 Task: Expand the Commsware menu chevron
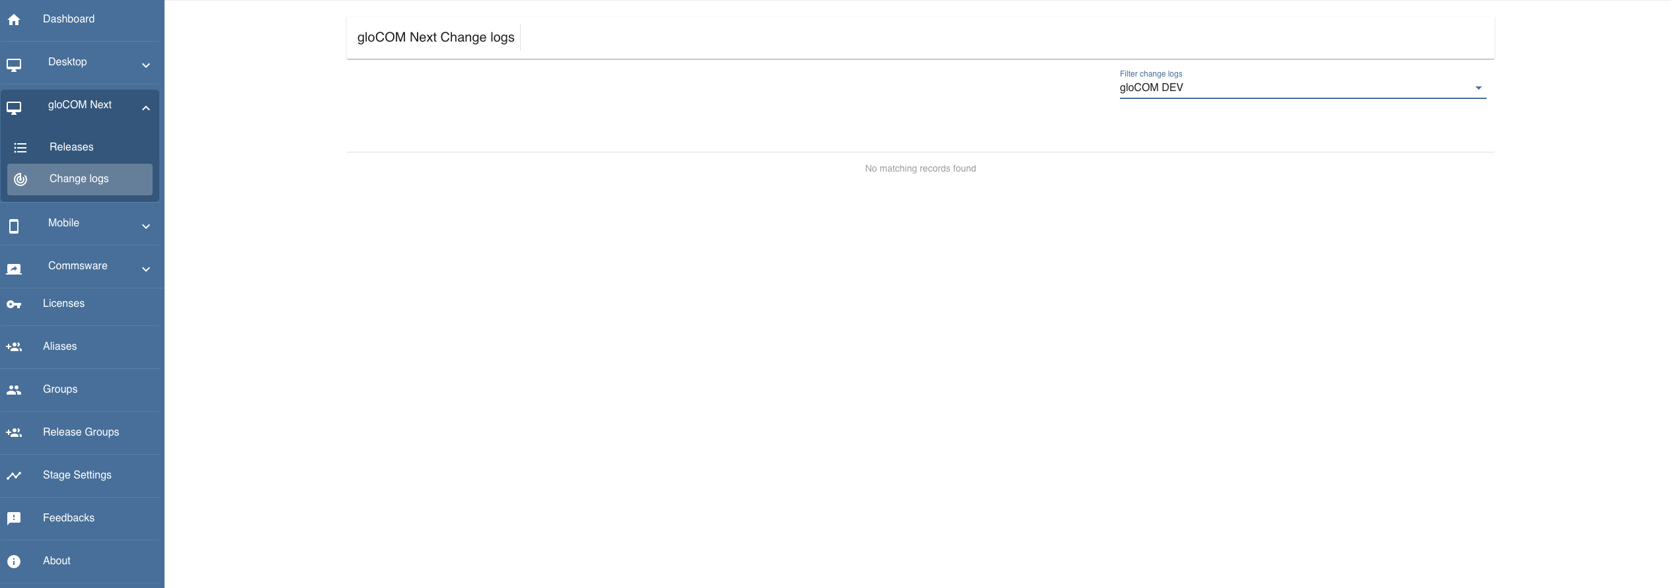coord(146,269)
